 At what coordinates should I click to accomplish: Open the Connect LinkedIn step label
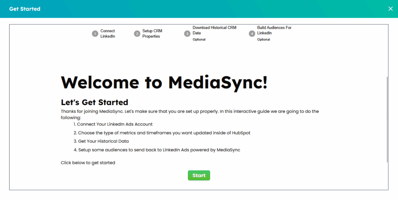point(108,33)
